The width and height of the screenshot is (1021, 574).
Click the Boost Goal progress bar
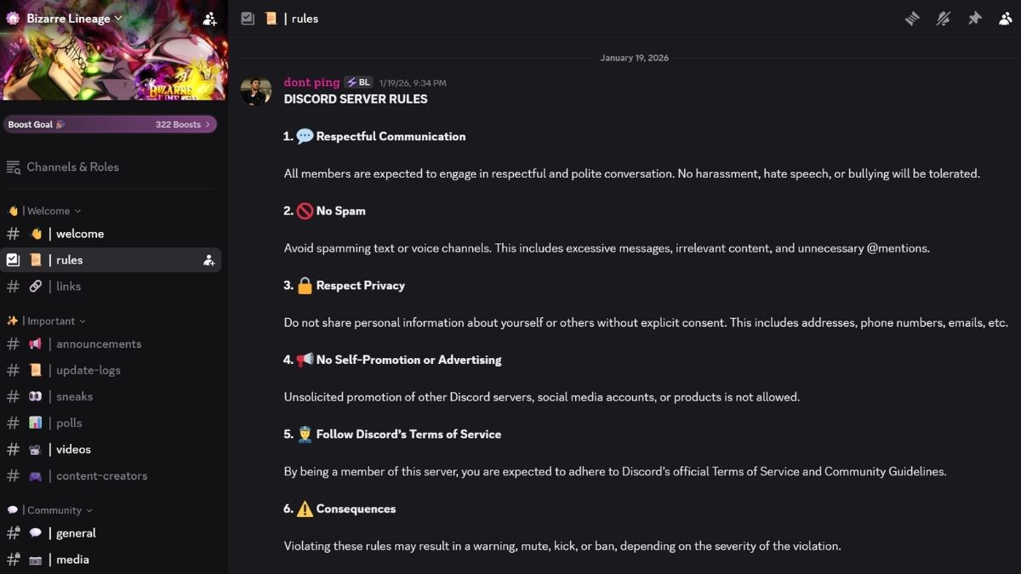(x=111, y=124)
